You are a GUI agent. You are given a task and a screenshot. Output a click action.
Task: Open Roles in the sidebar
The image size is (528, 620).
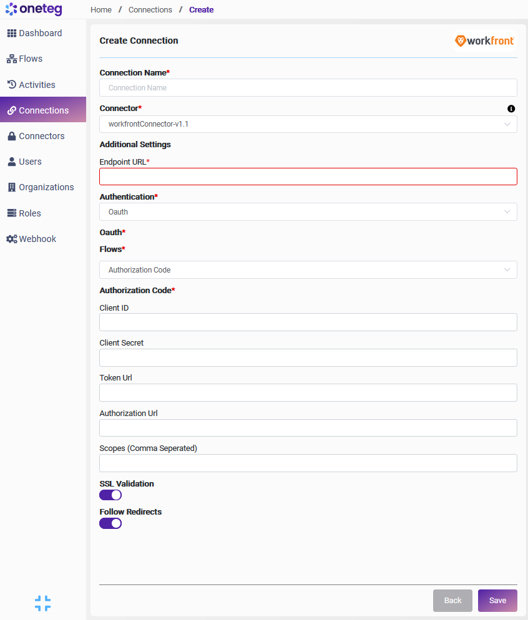coord(30,213)
